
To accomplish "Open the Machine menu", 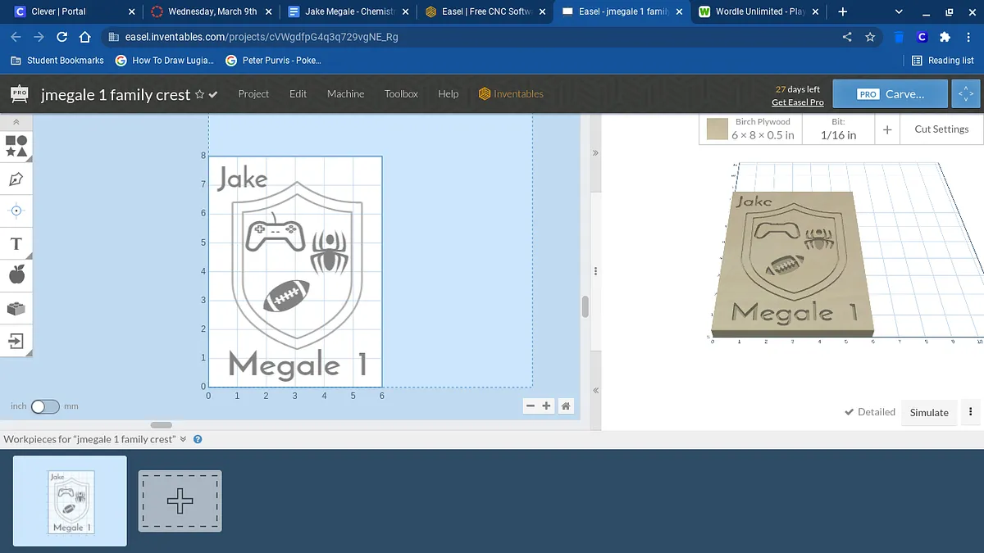I will 345,94.
